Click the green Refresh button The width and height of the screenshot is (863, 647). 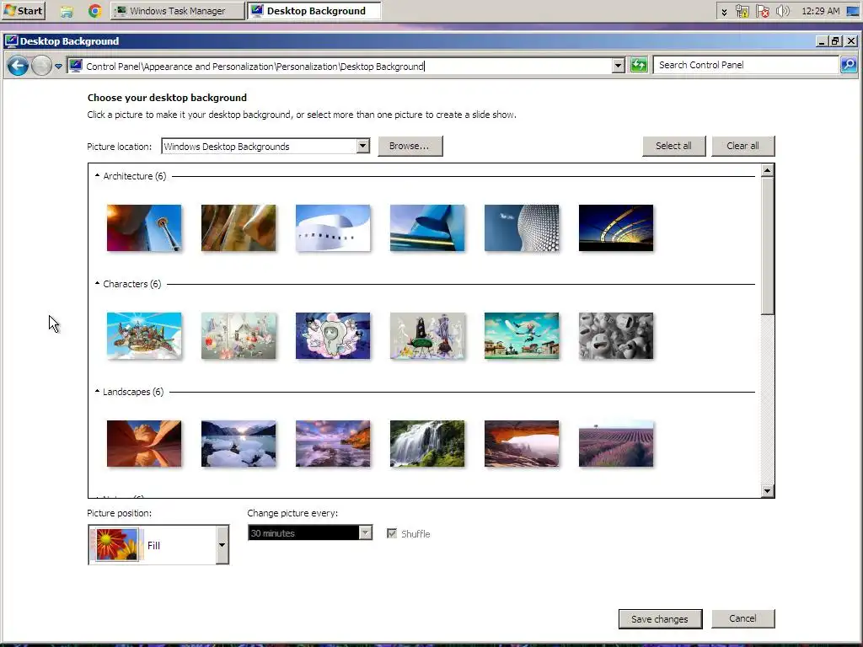639,66
